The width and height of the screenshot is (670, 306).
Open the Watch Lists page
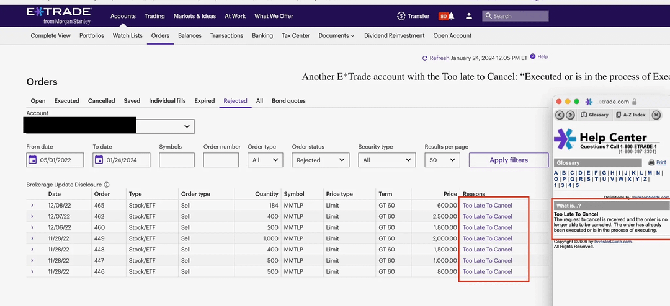pos(128,36)
